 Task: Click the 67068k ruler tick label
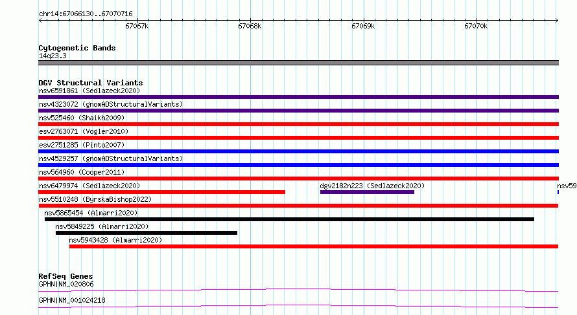(250, 26)
